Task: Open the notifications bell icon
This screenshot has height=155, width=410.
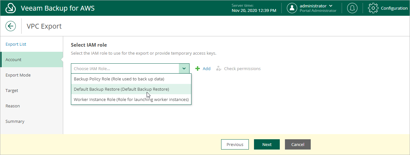Action: (x=352, y=8)
